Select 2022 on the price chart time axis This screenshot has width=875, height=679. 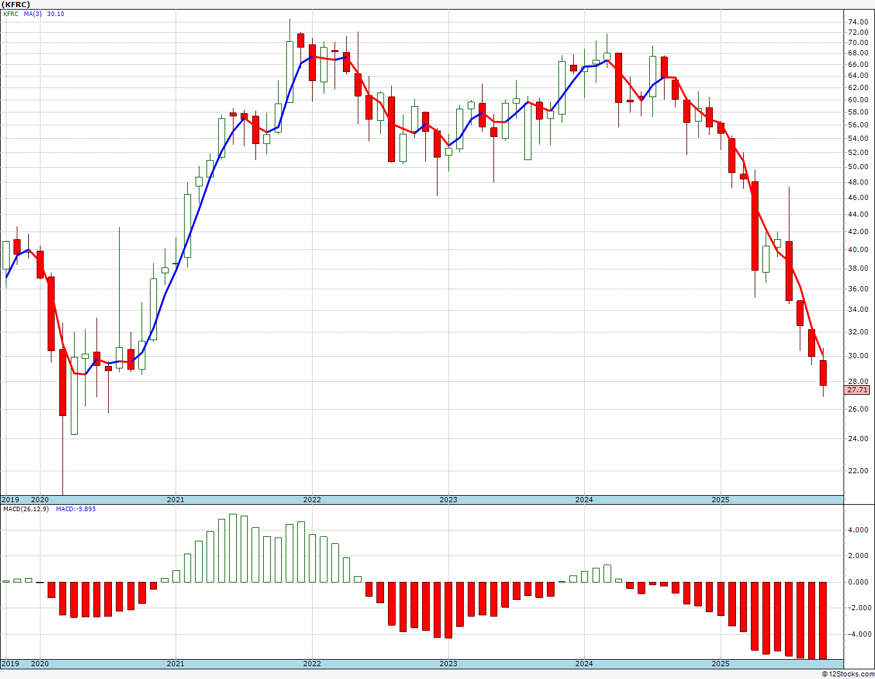[x=312, y=500]
